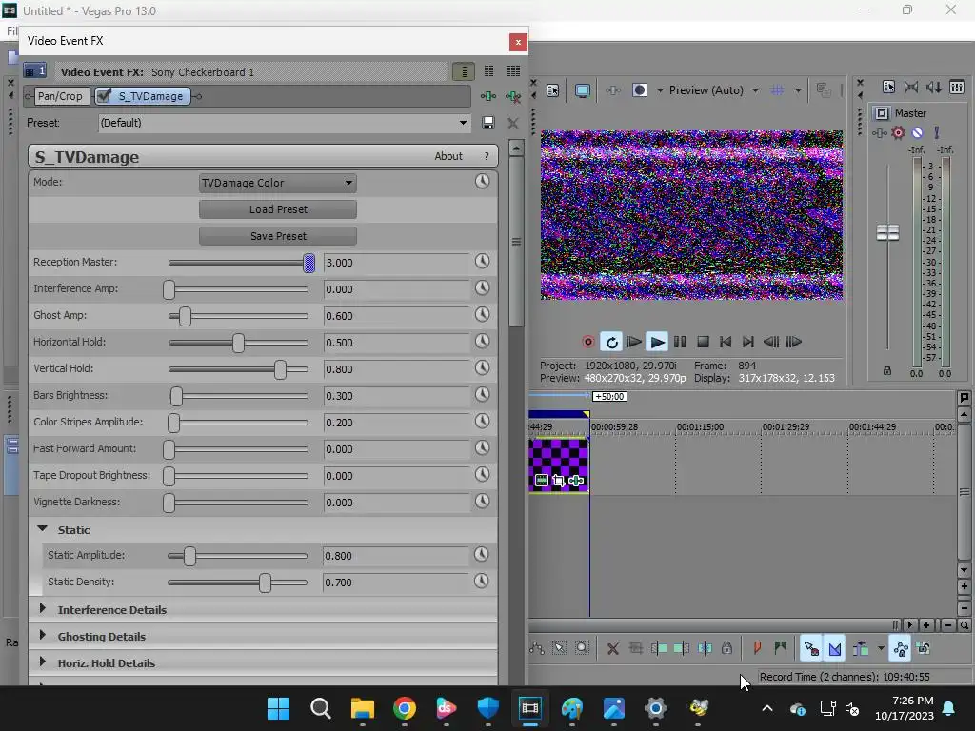Go to end of project

tap(748, 342)
